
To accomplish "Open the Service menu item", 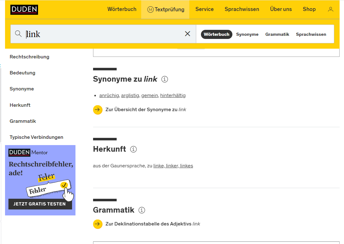I will click(204, 9).
